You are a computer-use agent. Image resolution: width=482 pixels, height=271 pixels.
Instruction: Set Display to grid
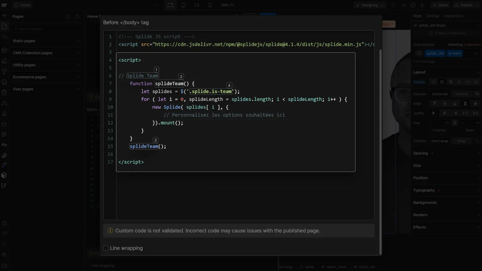click(x=451, y=82)
